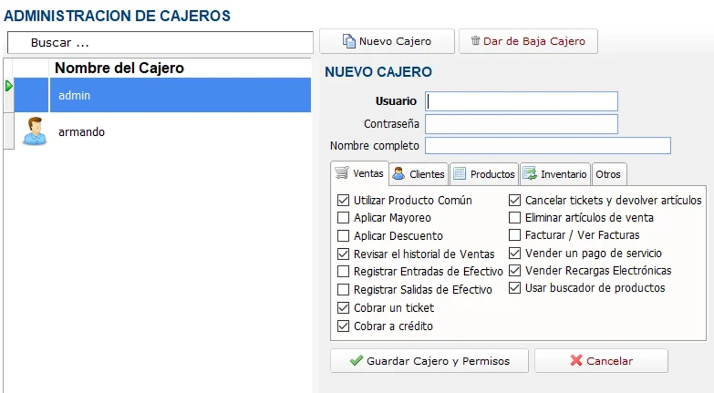Switch to the Otros tab
714x393 pixels.
[x=609, y=174]
